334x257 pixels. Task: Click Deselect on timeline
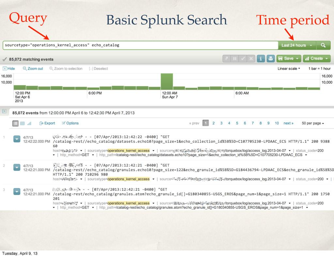(x=99, y=68)
